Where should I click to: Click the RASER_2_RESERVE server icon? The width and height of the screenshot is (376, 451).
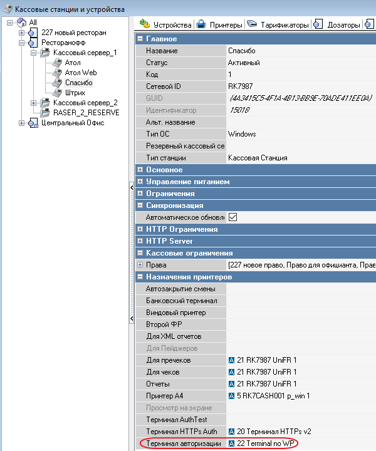click(46, 113)
